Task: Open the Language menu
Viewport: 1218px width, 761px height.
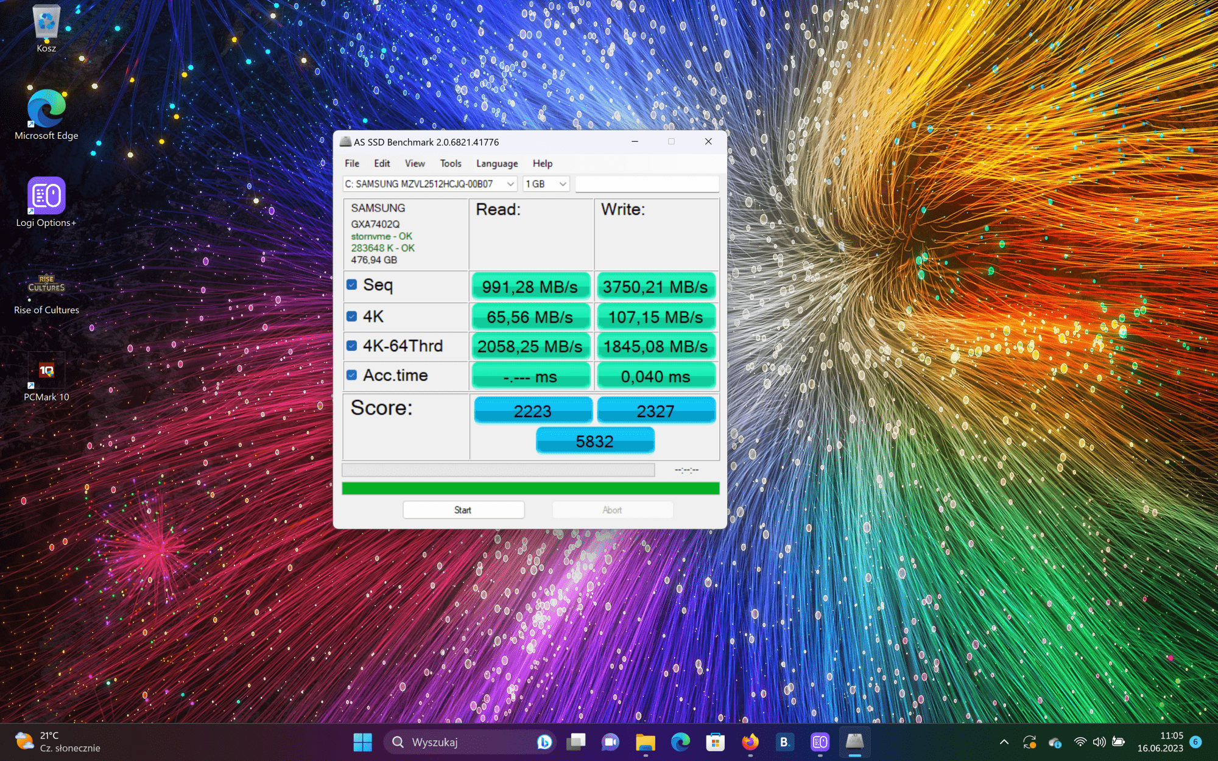Action: (x=497, y=163)
